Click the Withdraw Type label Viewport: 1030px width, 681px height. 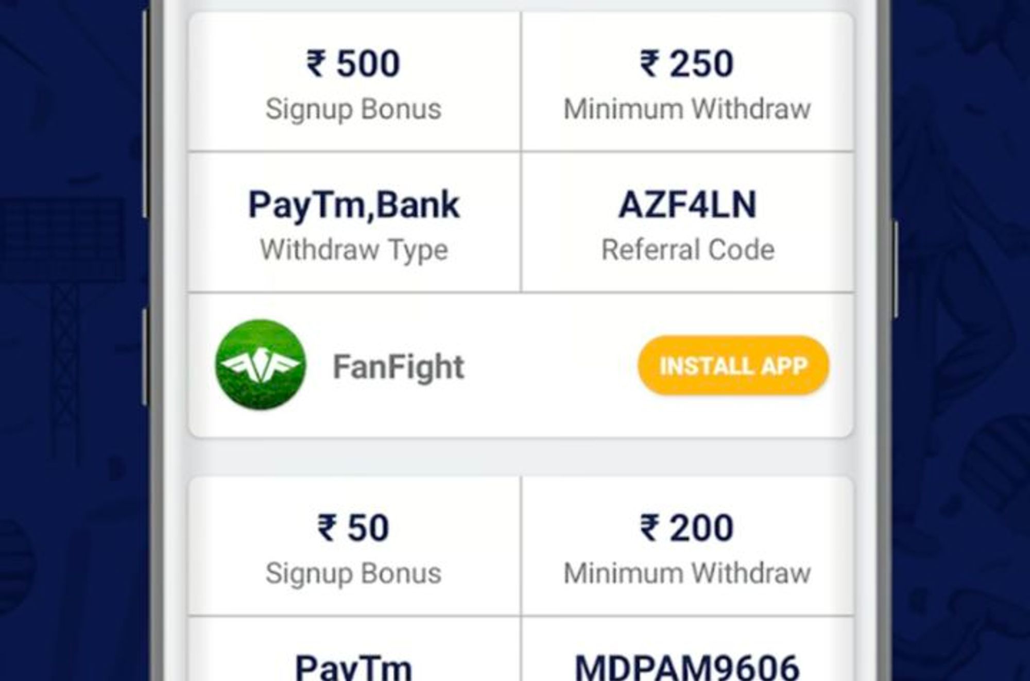pos(354,250)
